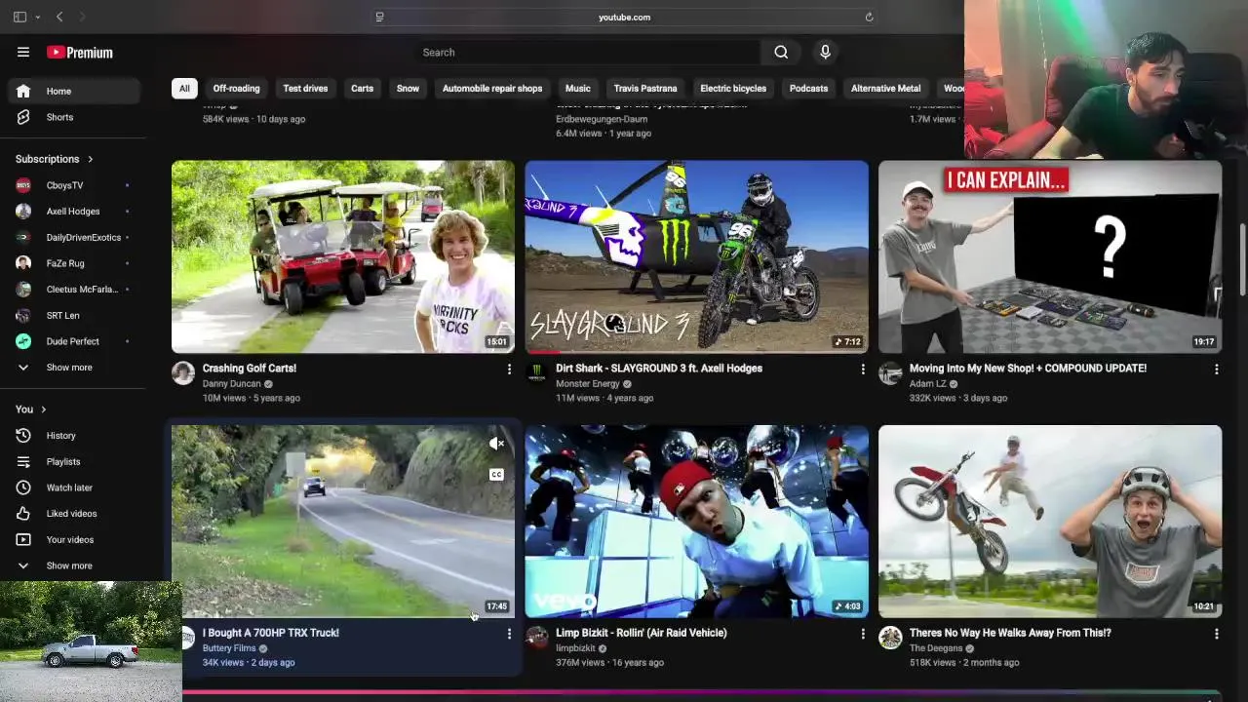
Task: Open Shorts in the sidebar
Action: coord(74,117)
